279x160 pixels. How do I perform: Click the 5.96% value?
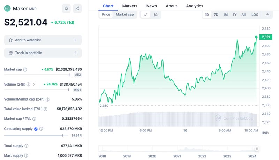click(x=77, y=99)
